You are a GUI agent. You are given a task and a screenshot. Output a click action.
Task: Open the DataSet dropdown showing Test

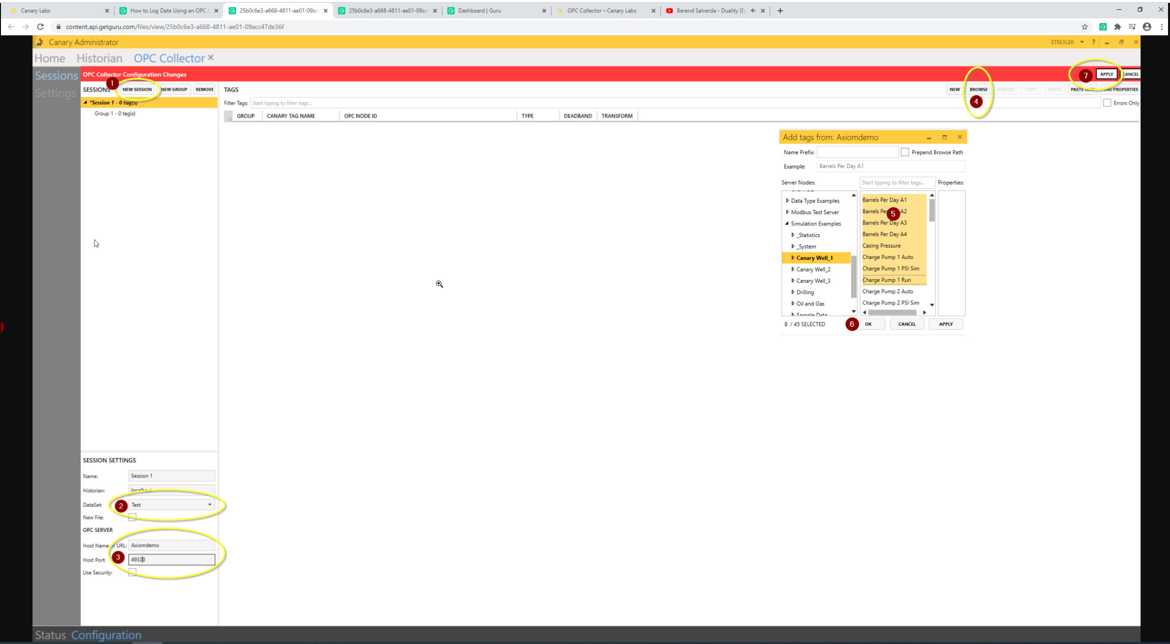[171, 504]
